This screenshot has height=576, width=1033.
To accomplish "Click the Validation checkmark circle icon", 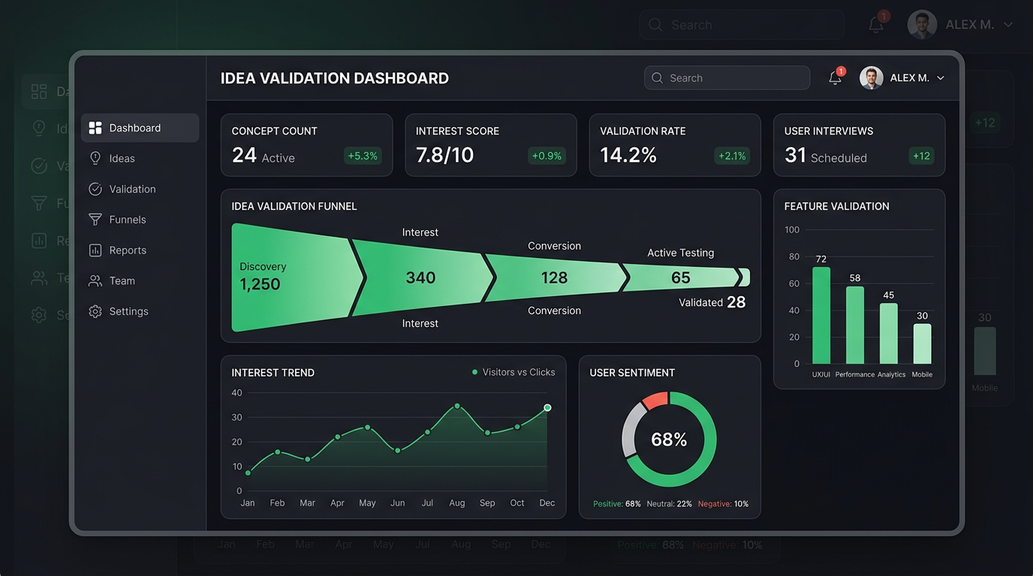I will [95, 189].
